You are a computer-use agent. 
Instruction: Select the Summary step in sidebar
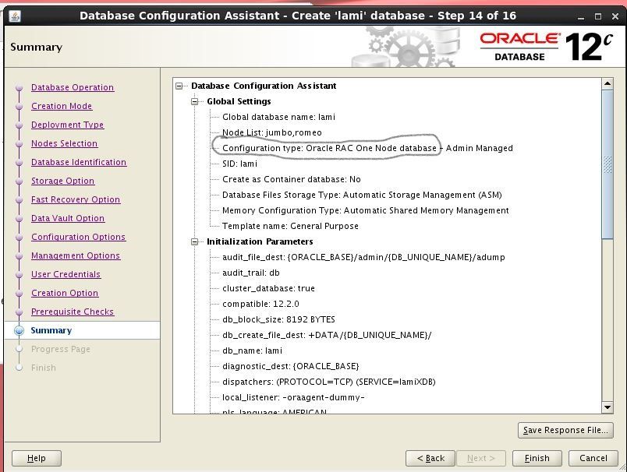(x=51, y=331)
